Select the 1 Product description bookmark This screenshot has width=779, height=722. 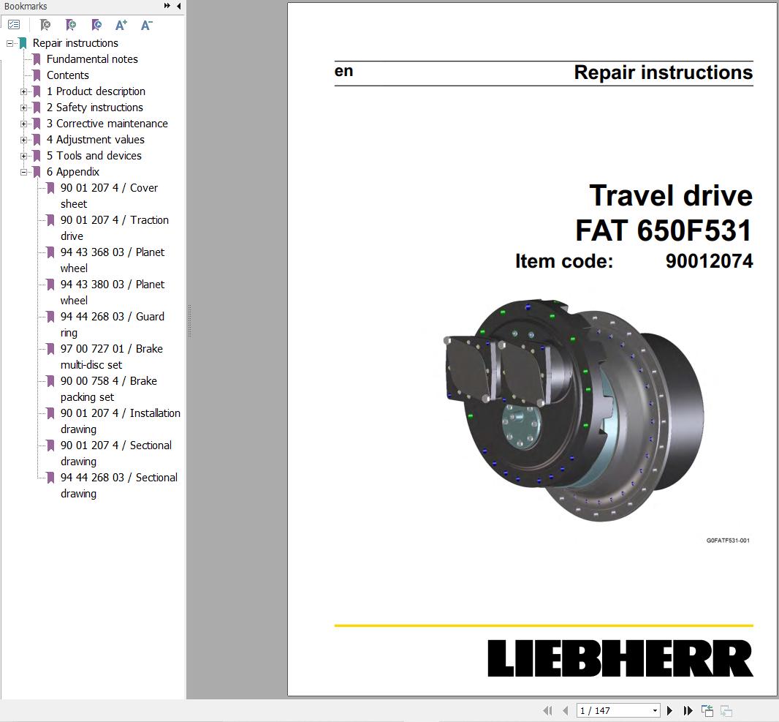click(x=96, y=91)
